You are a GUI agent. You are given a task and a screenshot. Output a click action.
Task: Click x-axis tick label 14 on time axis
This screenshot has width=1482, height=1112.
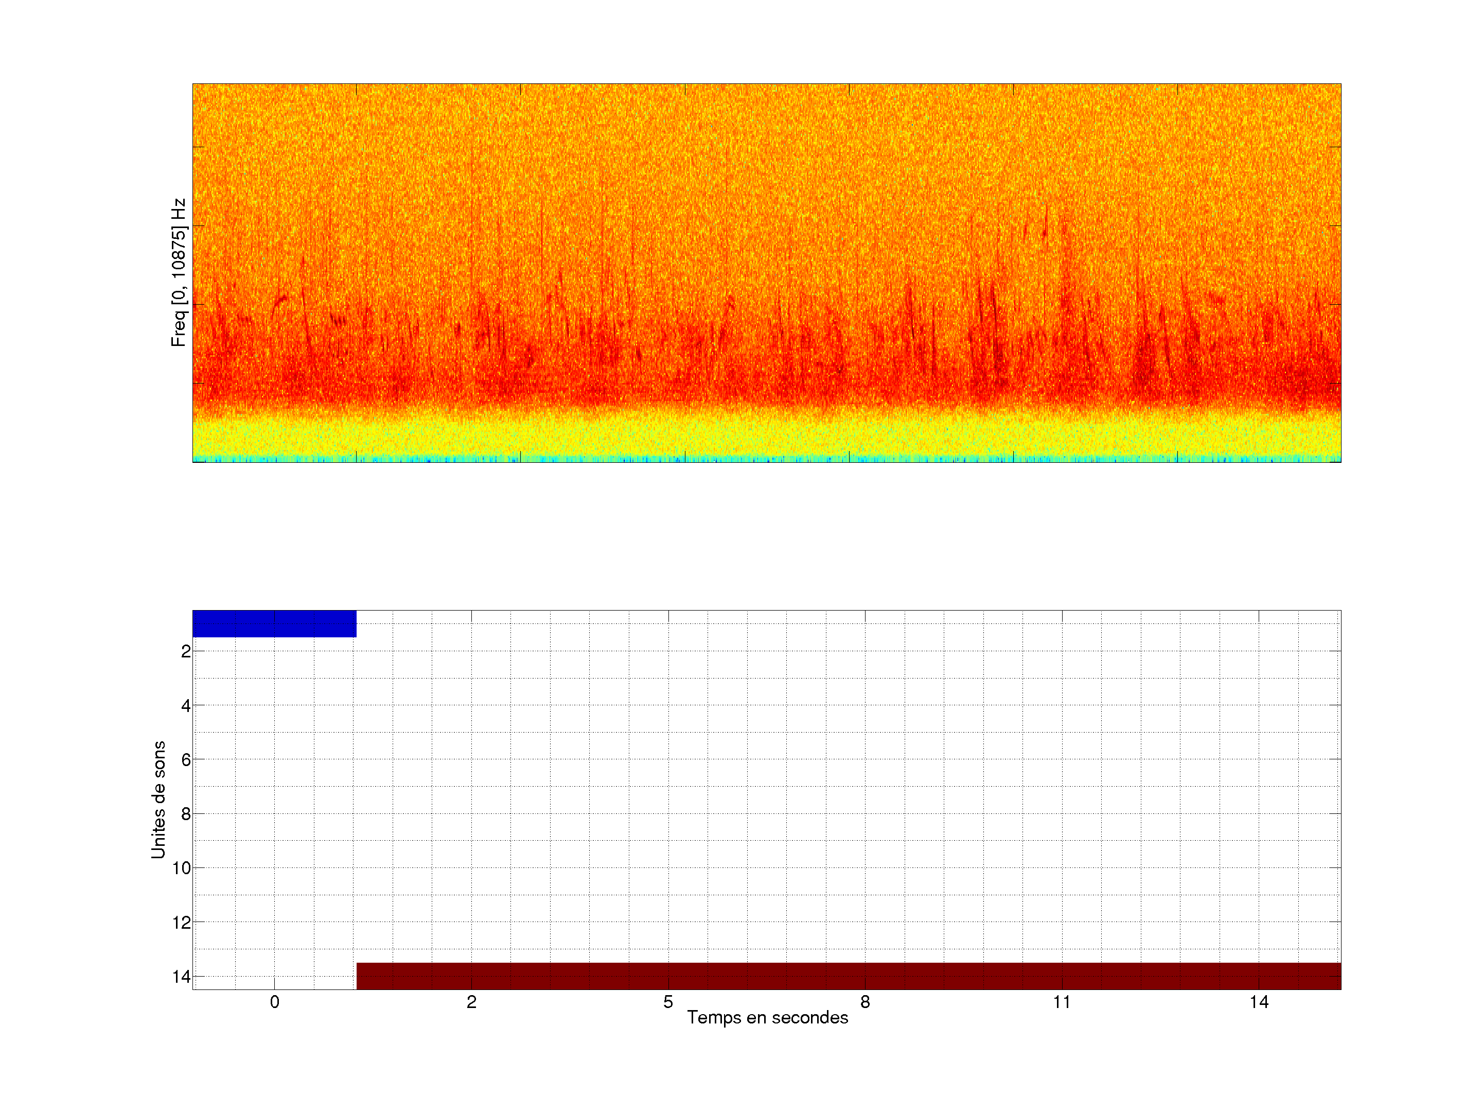[1259, 1002]
